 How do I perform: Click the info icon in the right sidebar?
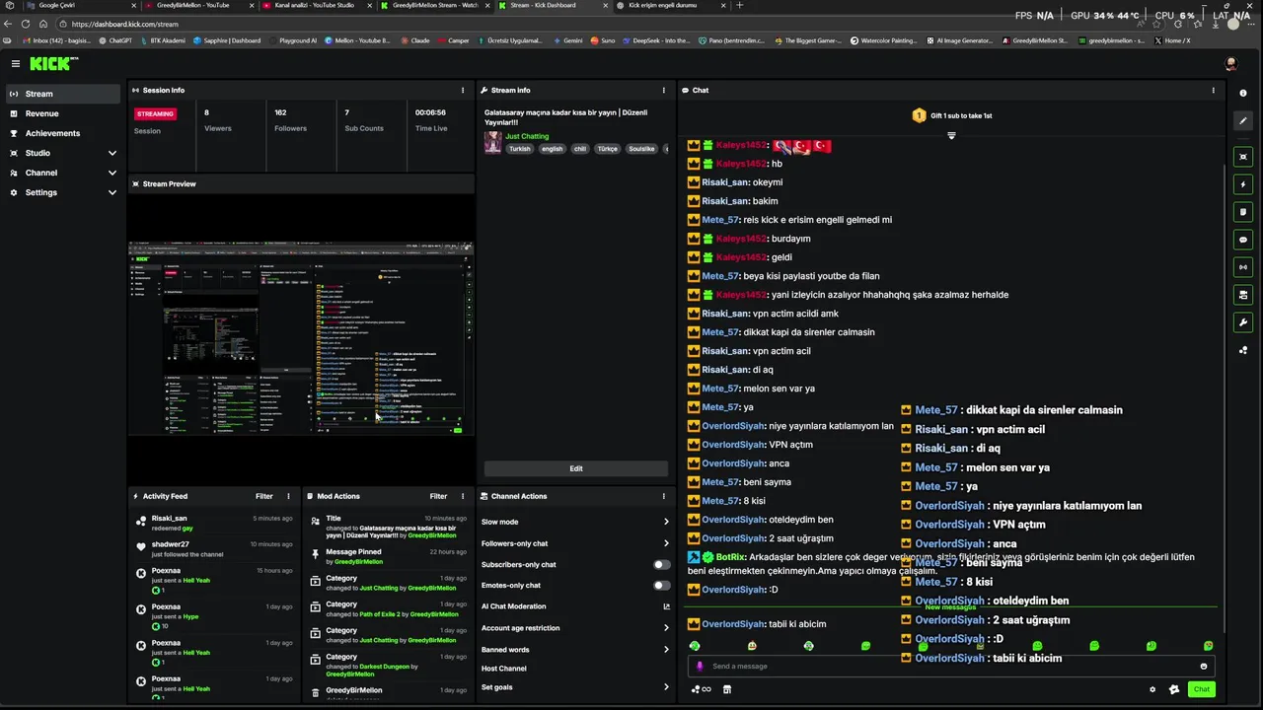coord(1242,93)
